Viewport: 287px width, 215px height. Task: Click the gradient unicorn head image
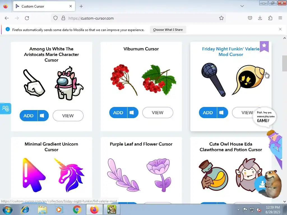coord(69,175)
